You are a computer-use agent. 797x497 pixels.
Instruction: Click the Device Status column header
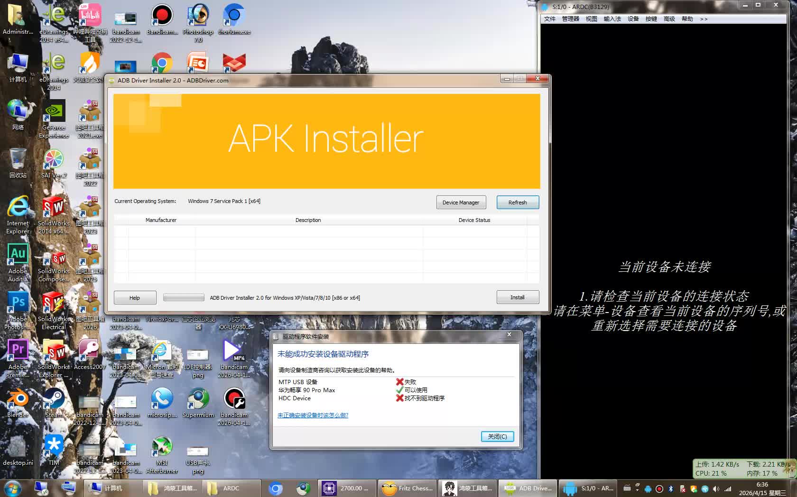(474, 220)
